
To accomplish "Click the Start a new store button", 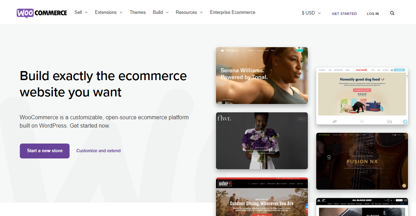I will pyautogui.click(x=45, y=151).
